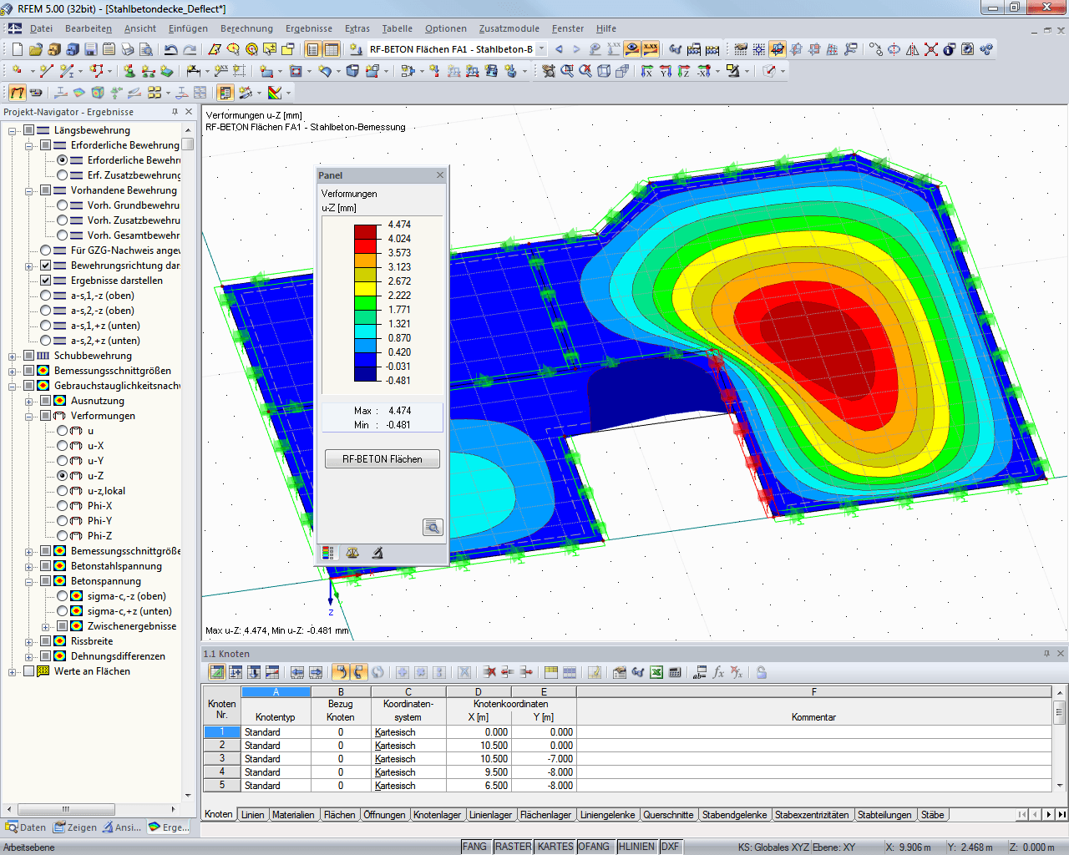Screen dimensions: 1069x855
Task: Select table row 3 in the Knoten table
Action: [x=221, y=758]
